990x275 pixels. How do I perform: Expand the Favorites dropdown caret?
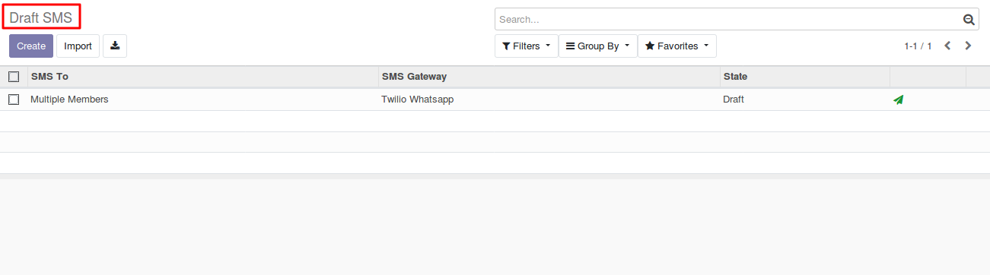pyautogui.click(x=705, y=46)
